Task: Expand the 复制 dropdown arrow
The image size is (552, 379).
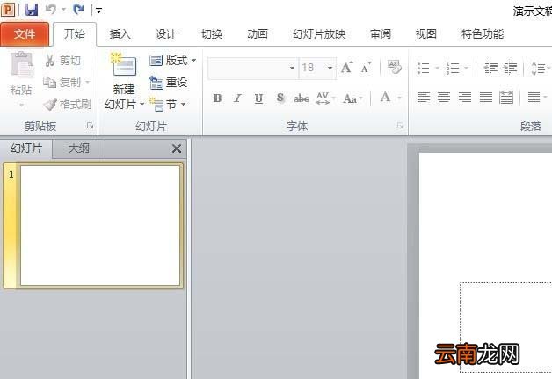Action: pos(88,82)
